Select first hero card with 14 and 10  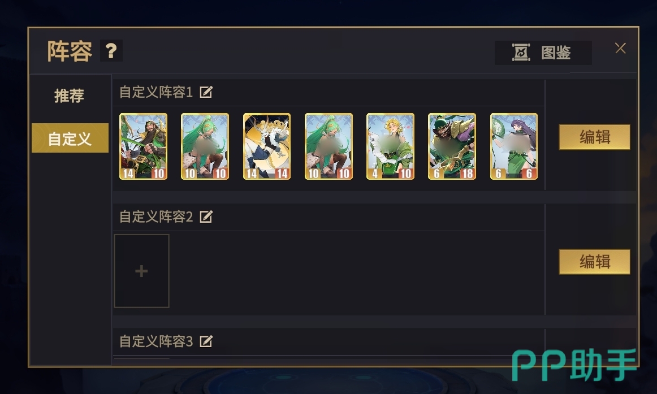[x=143, y=146]
